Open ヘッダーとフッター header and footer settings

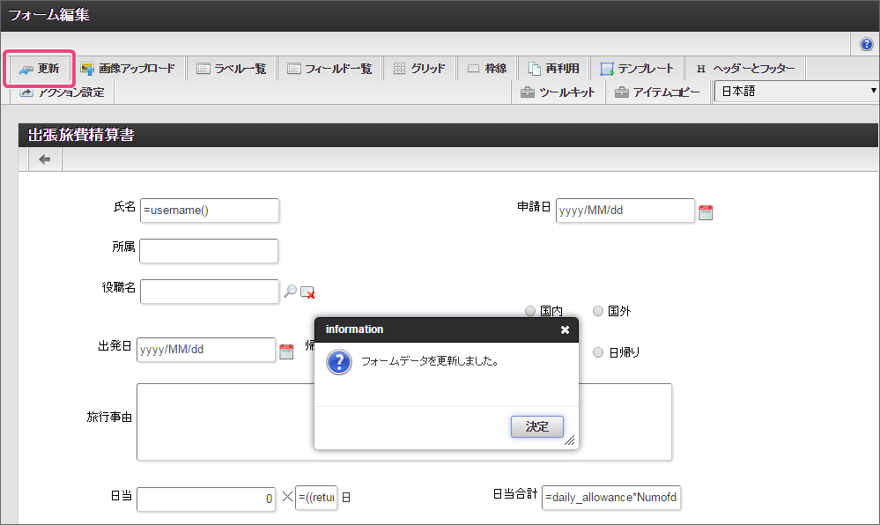[x=744, y=69]
